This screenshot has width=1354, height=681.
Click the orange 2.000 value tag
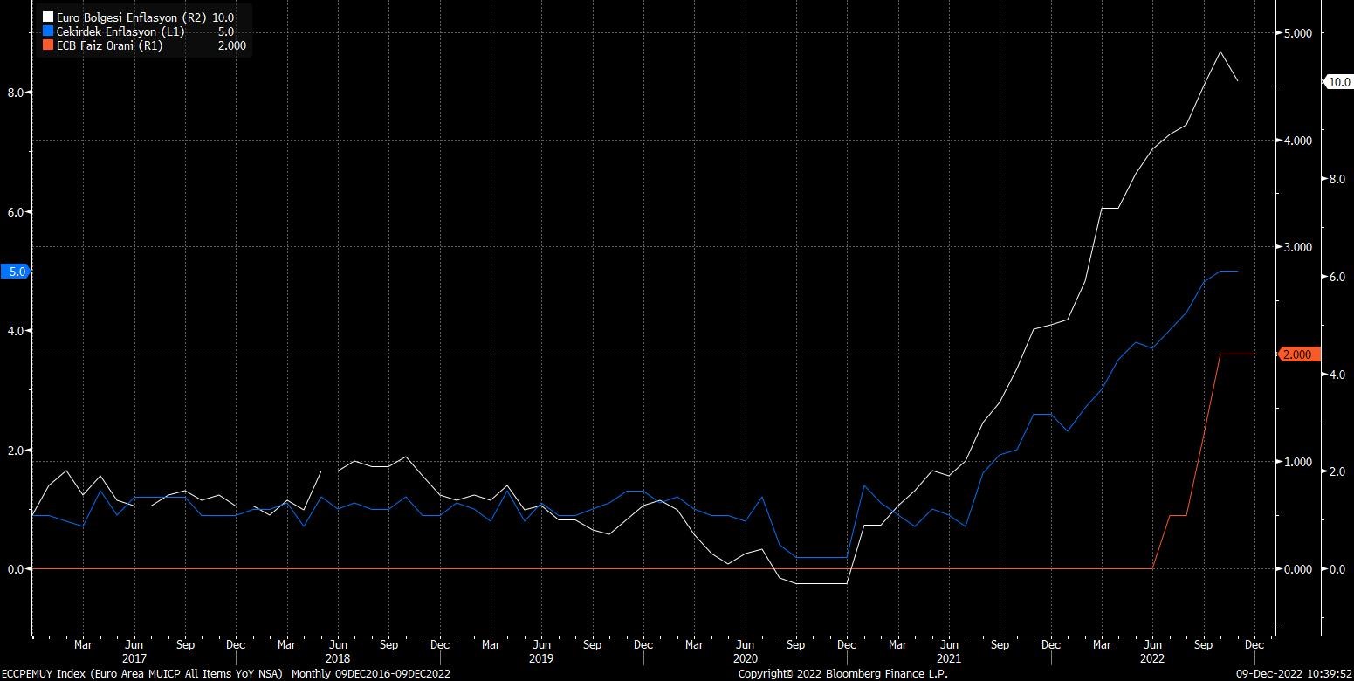(x=1293, y=354)
